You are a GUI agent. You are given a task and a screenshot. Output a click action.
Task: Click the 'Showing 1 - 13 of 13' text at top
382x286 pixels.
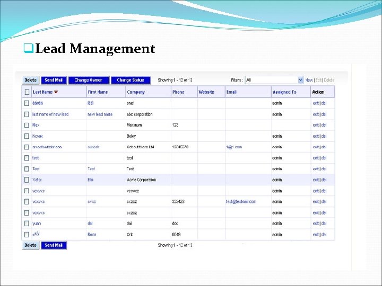[175, 80]
